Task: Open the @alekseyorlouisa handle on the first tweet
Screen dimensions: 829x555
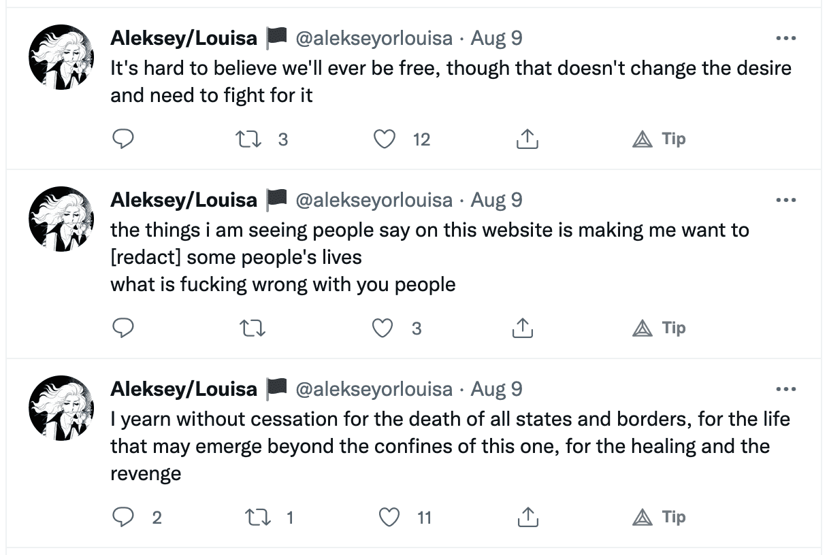Action: 373,38
